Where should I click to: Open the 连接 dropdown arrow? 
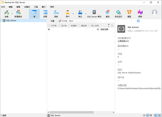(12, 14)
